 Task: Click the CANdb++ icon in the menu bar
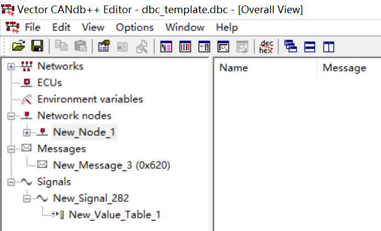pos(12,27)
